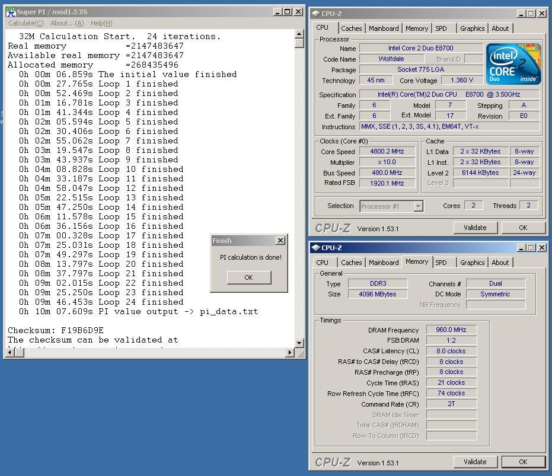Click the Command Rate value '2T'

pyautogui.click(x=451, y=404)
